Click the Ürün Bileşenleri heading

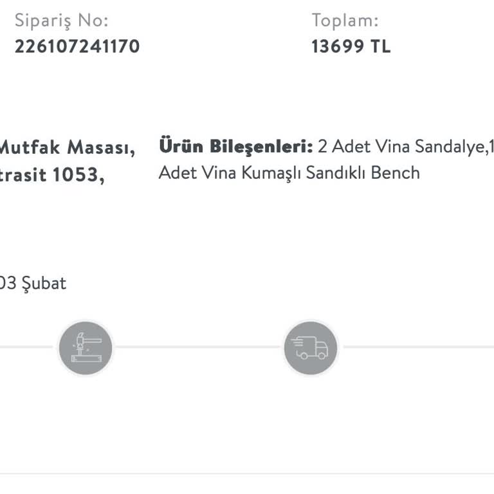235,147
